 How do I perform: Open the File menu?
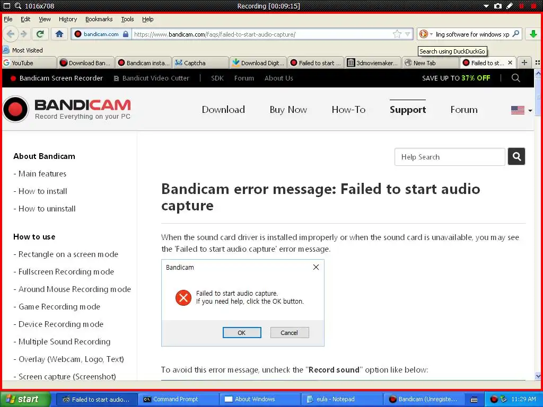click(x=8, y=19)
